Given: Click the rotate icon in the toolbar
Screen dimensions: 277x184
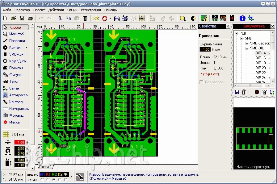Looking at the screenshot, I should point(105,18).
